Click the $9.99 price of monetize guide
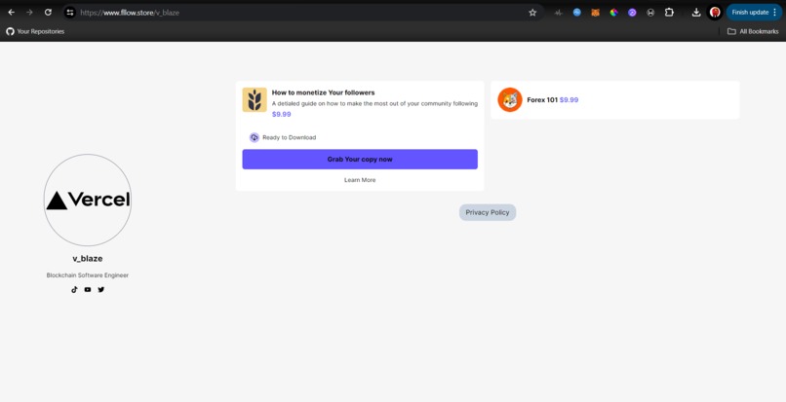The height and width of the screenshot is (402, 786). pos(281,114)
